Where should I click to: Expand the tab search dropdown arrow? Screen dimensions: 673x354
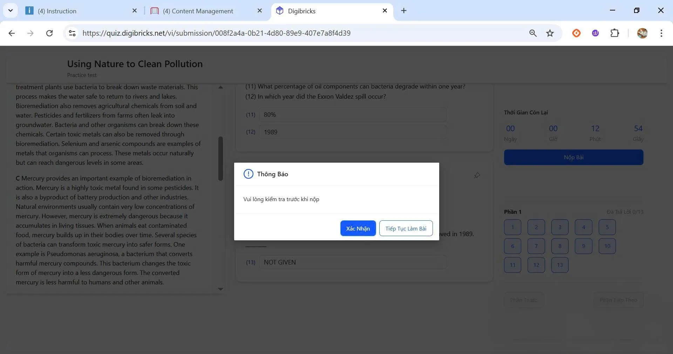click(x=11, y=10)
